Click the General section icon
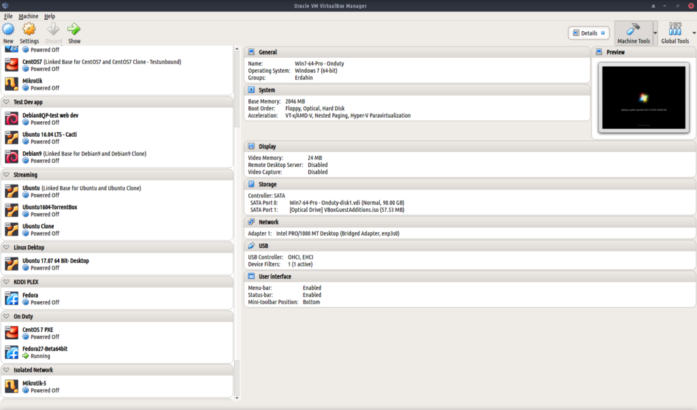The height and width of the screenshot is (410, 697). click(x=252, y=52)
